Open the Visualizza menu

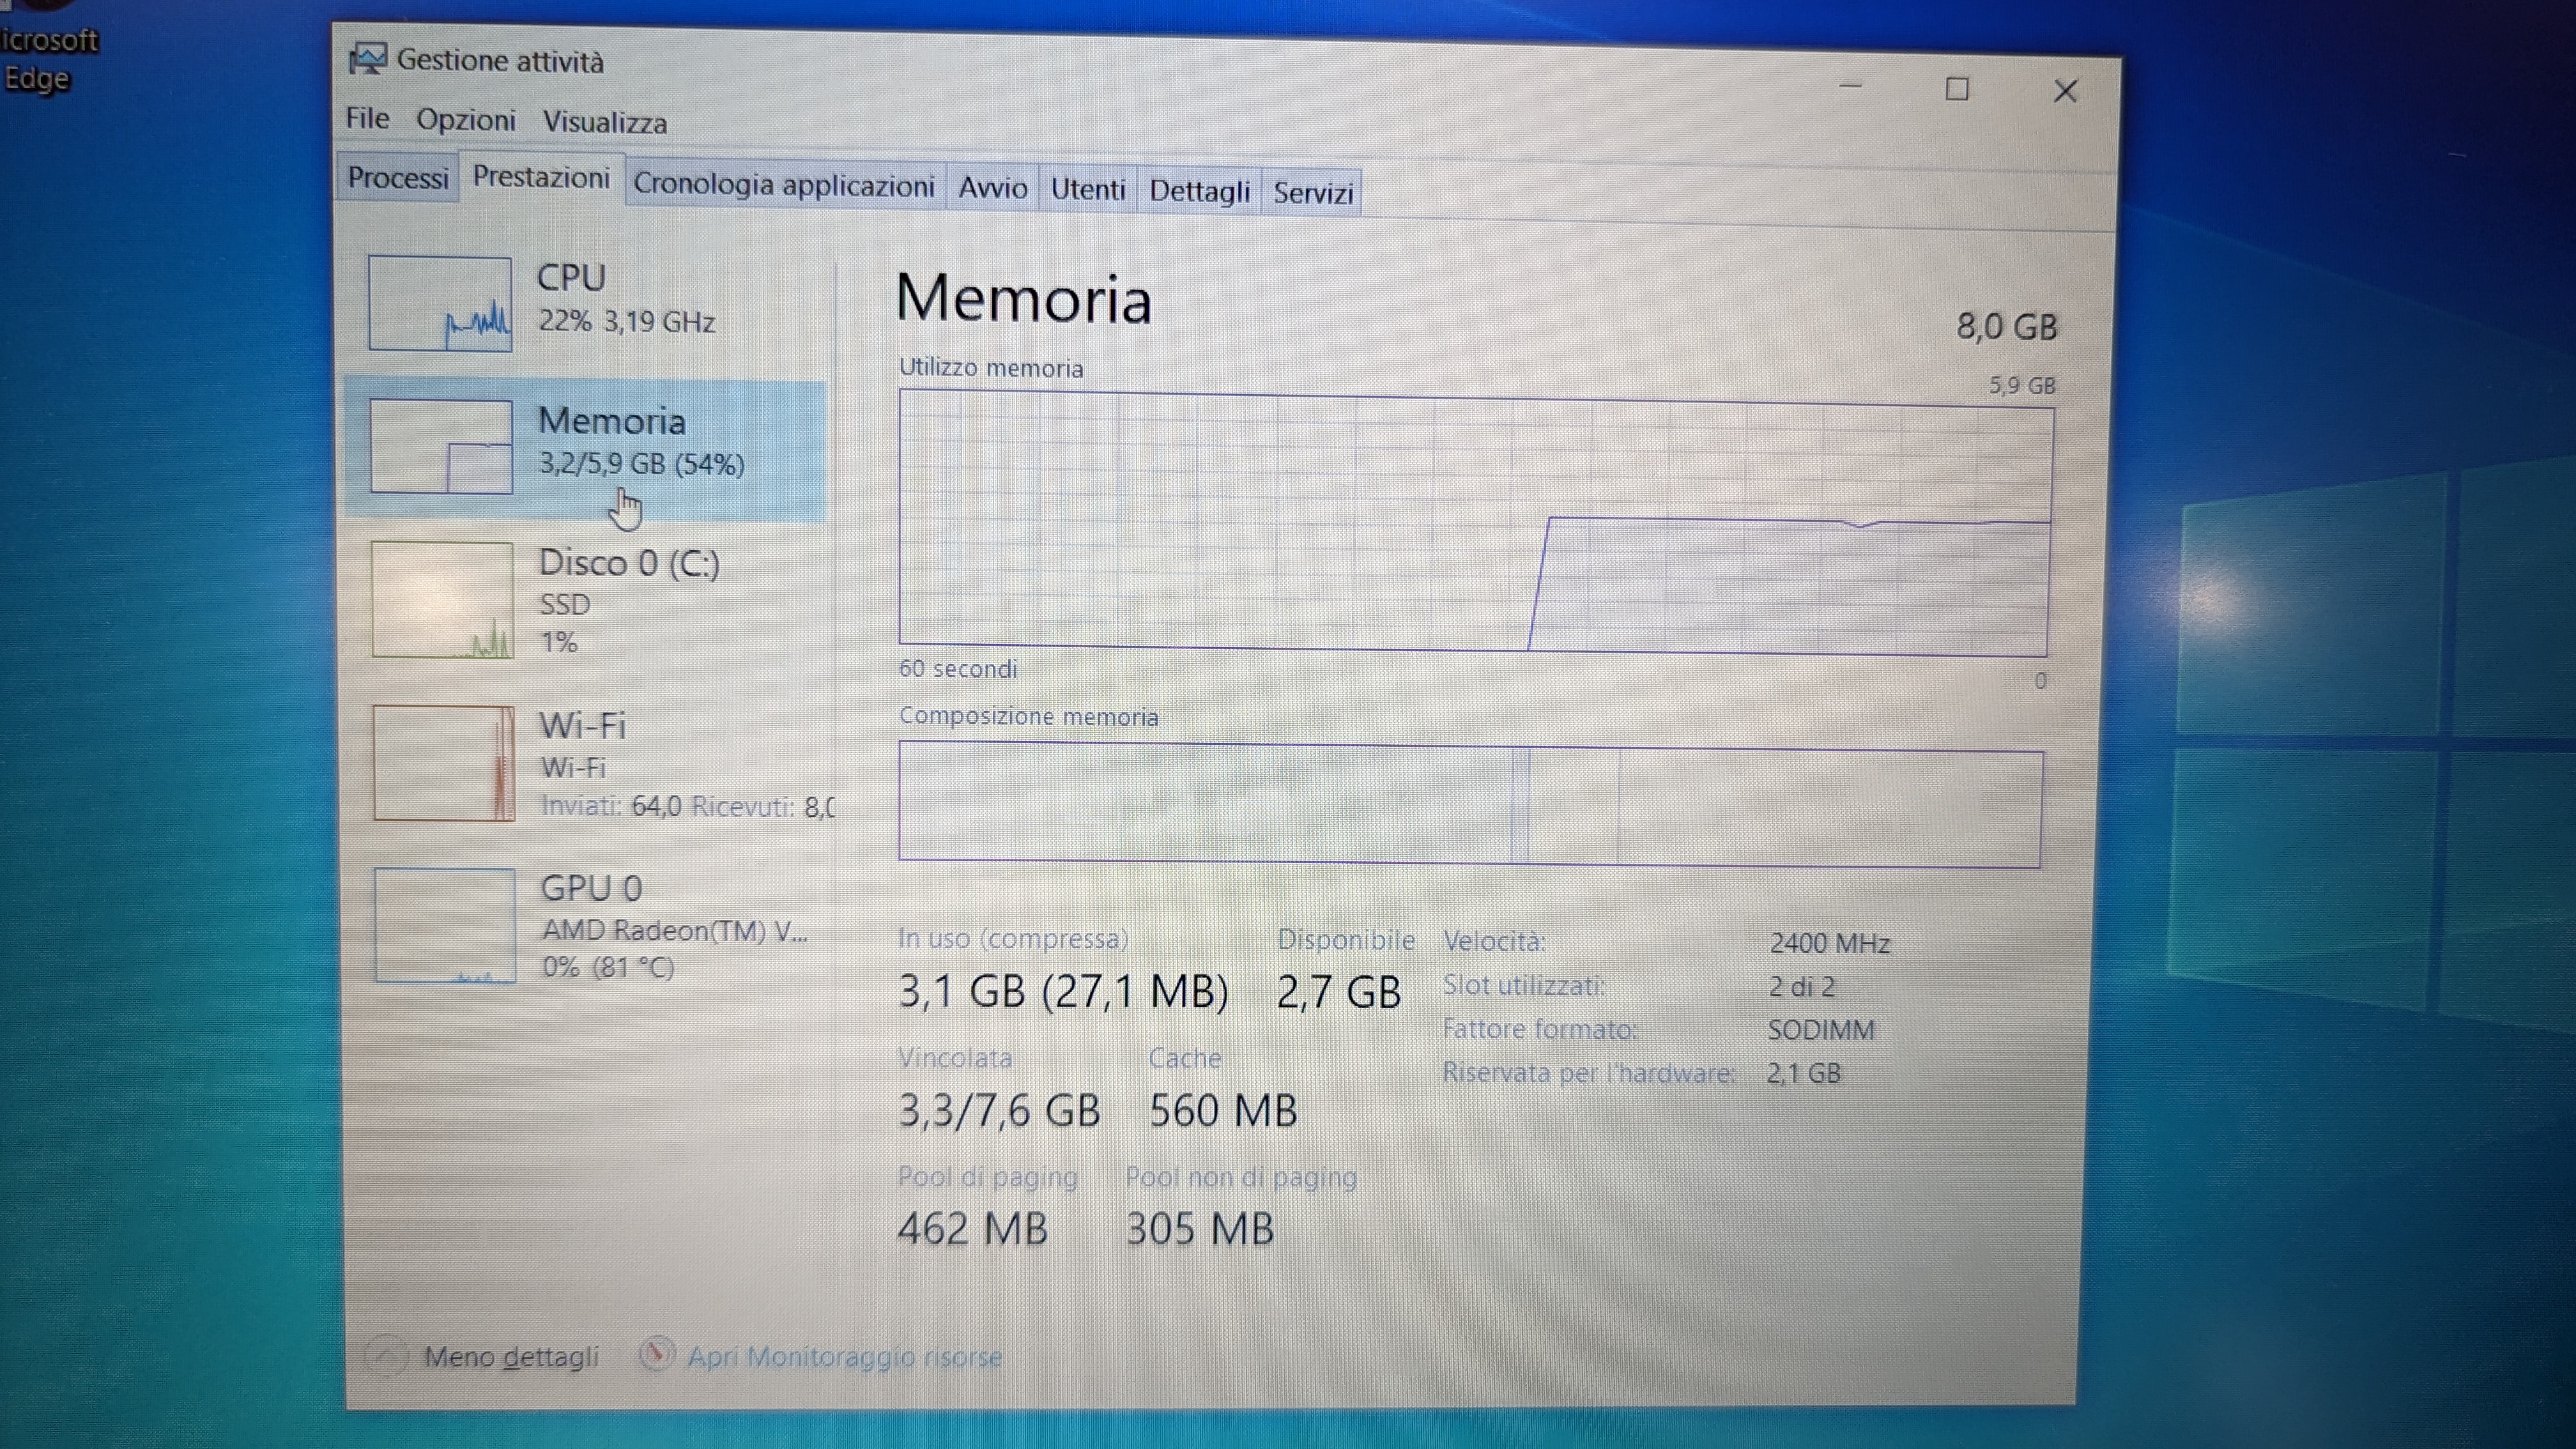604,123
